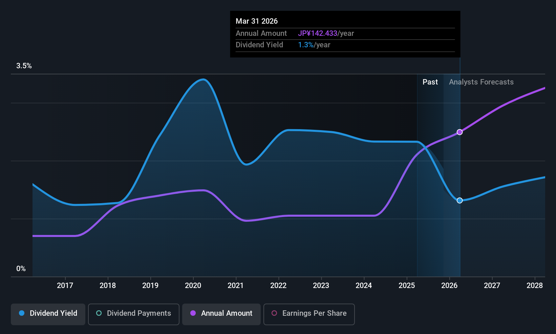Click the teal circle beside Dividend Payments
556x334 pixels.
pos(99,313)
